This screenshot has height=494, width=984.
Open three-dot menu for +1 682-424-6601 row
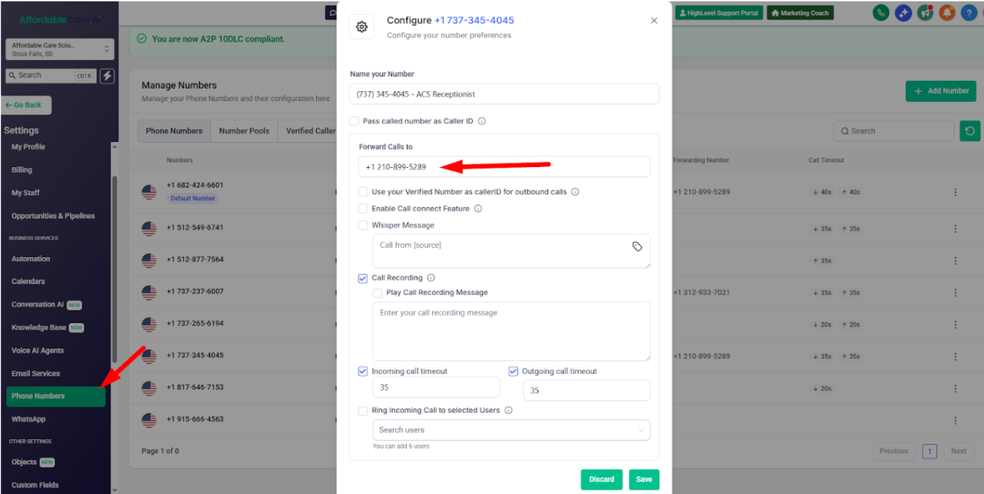(x=955, y=192)
